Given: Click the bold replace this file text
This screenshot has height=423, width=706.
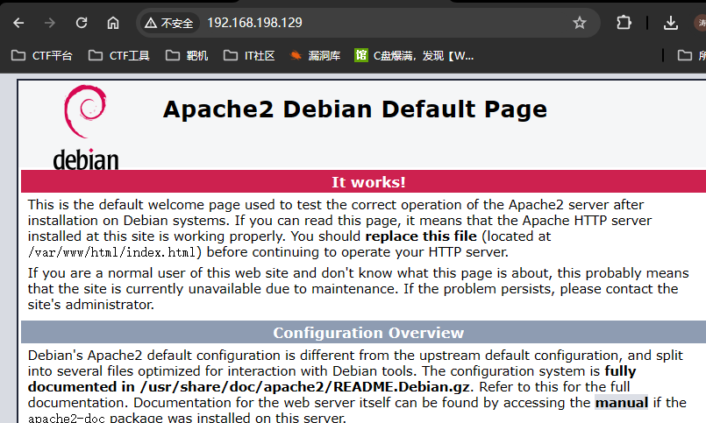Looking at the screenshot, I should click(421, 236).
